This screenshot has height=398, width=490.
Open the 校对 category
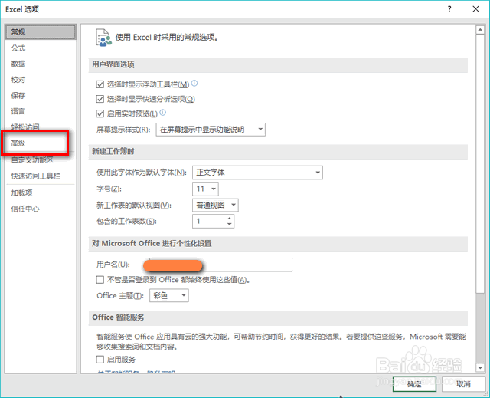pos(41,80)
